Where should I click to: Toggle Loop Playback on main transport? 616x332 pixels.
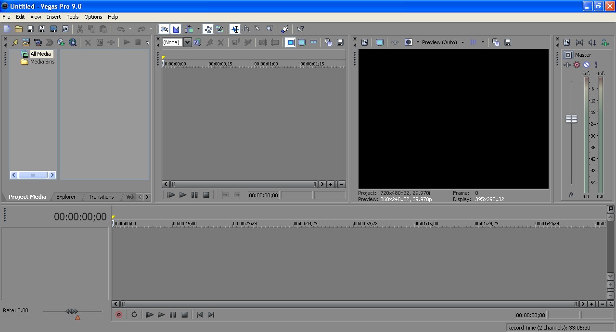click(134, 315)
